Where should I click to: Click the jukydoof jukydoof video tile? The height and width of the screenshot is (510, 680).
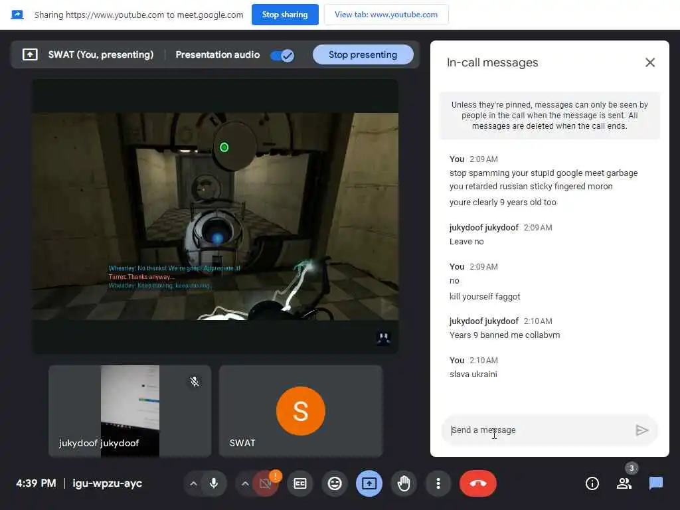pyautogui.click(x=129, y=410)
